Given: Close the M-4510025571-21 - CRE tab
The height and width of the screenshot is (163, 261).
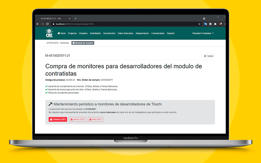Looking at the screenshot, I should [x=69, y=19].
